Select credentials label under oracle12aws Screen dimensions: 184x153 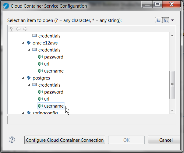point(49,50)
